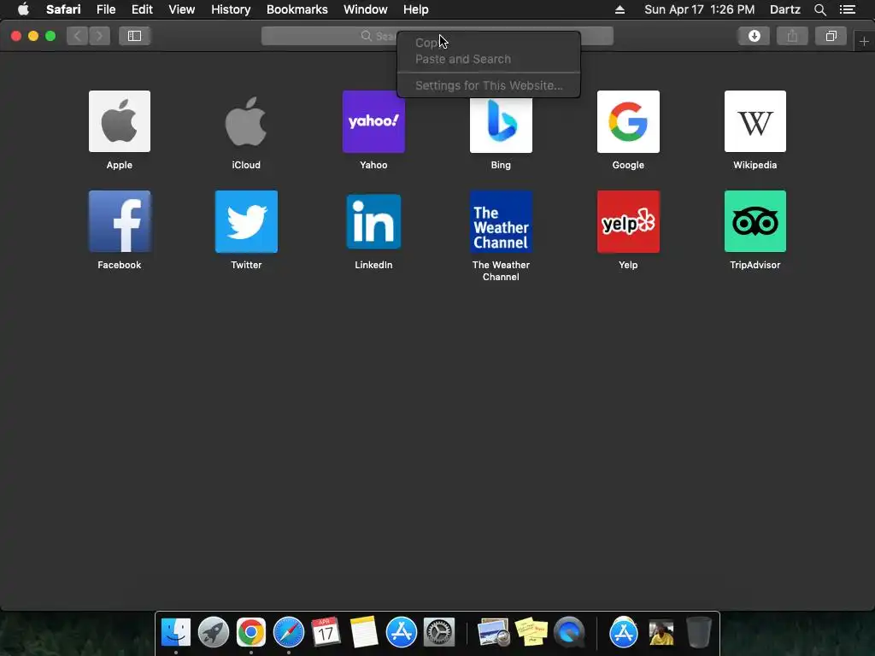This screenshot has width=875, height=656.
Task: Open the Google favorite tile
Action: (628, 121)
